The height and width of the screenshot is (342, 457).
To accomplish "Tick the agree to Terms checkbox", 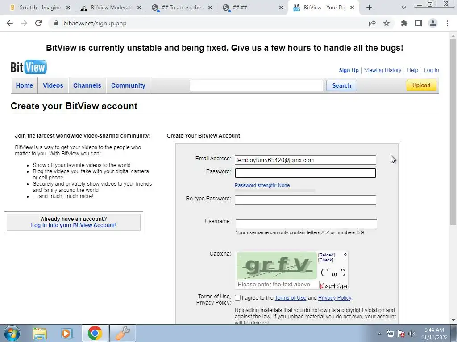I will click(238, 298).
